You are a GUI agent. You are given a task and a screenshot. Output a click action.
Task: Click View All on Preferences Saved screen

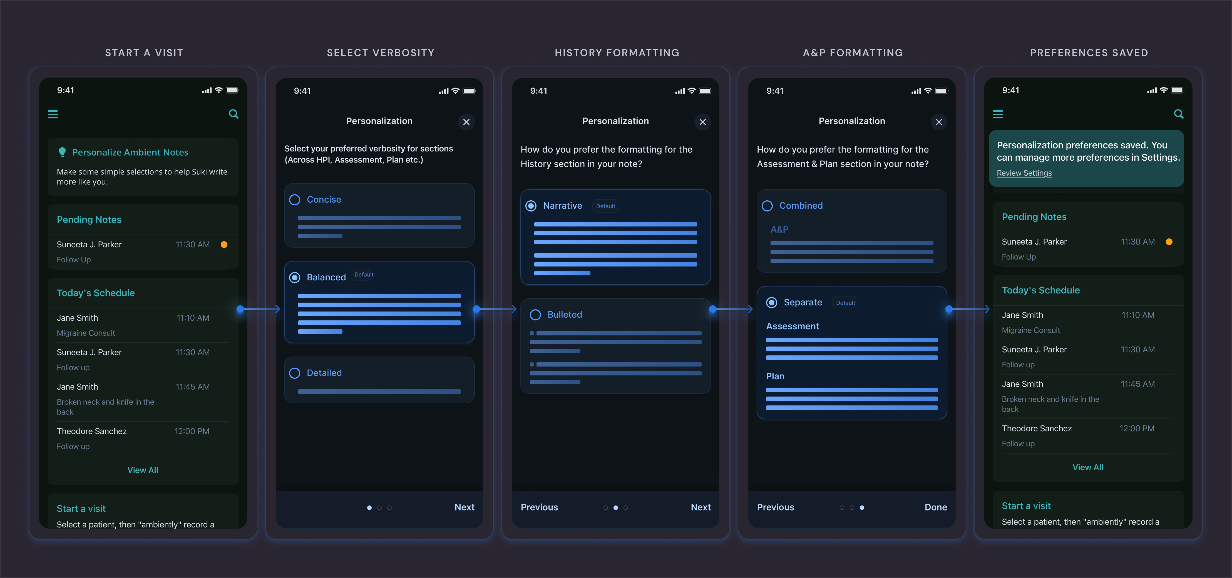point(1087,467)
